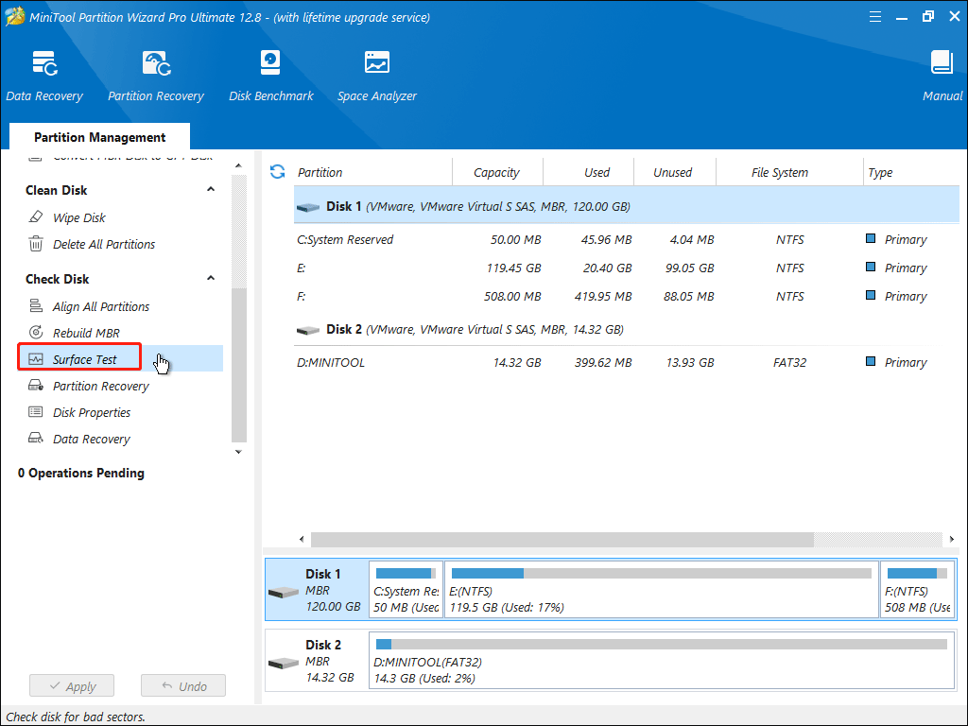Switch to the Partition Management tab
The height and width of the screenshot is (726, 968).
click(x=99, y=137)
